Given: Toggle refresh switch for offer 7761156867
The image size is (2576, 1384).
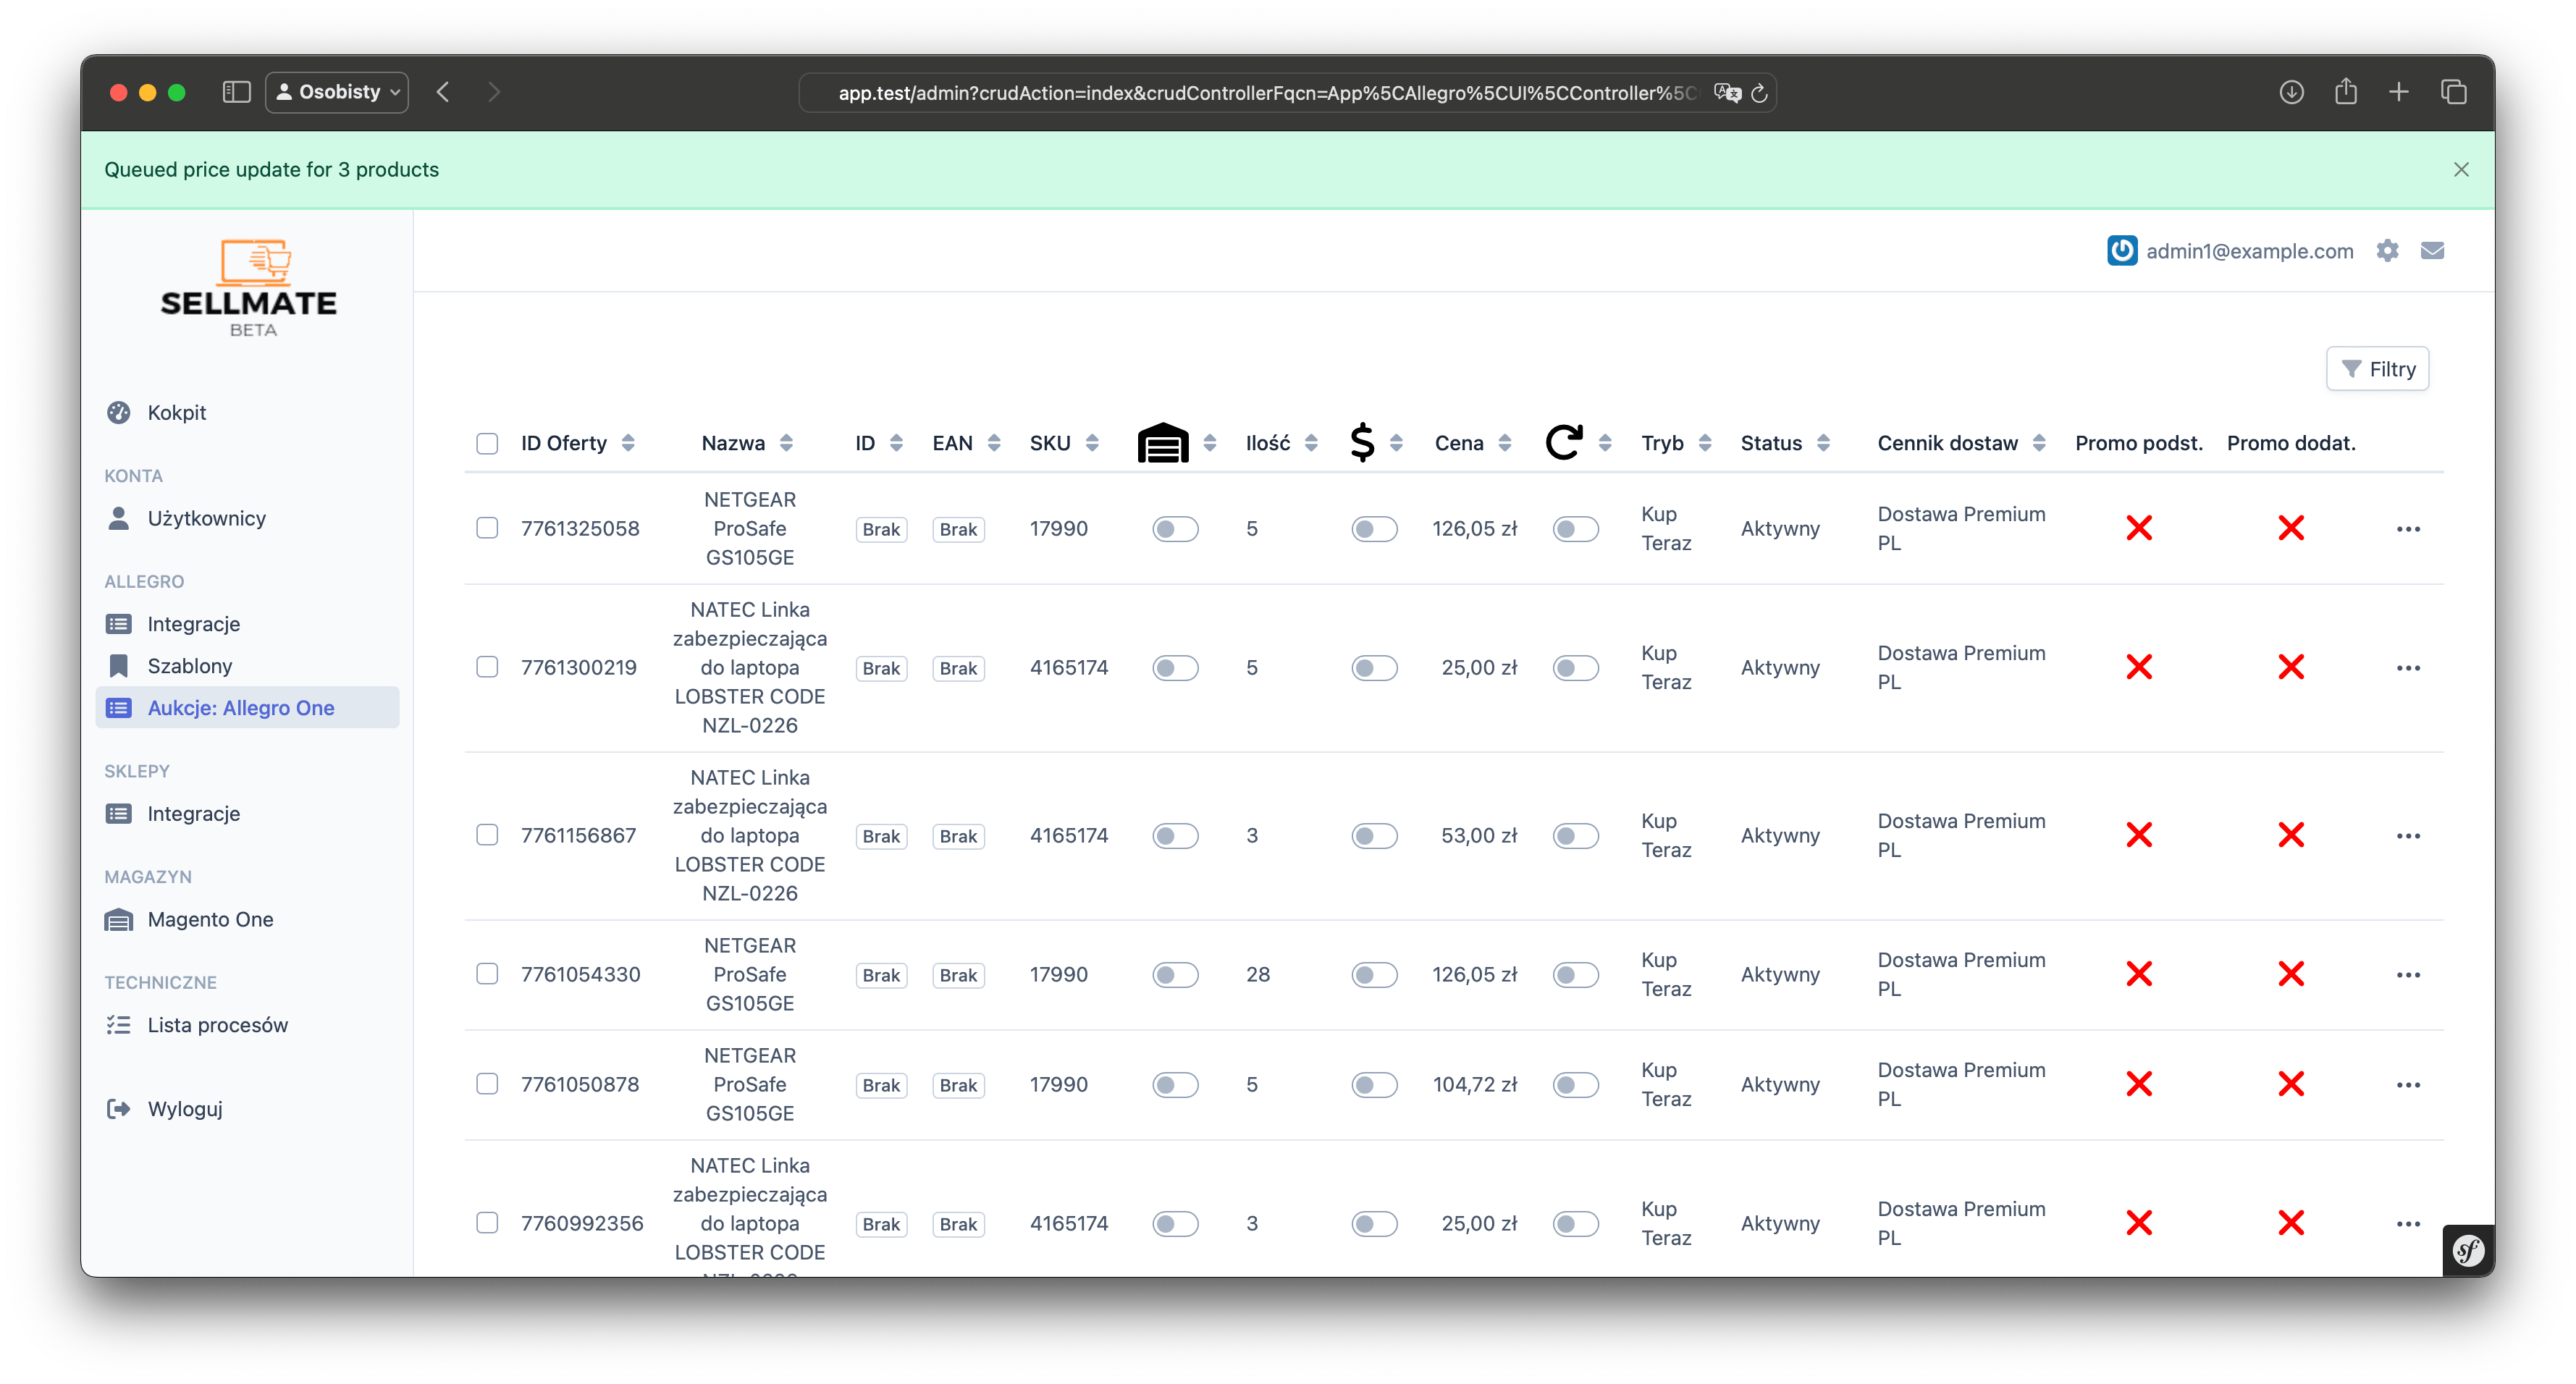Looking at the screenshot, I should [x=1575, y=836].
